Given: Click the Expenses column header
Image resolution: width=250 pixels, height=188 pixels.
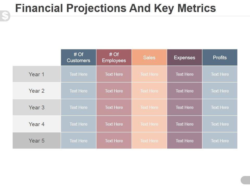Looking at the screenshot, I should tap(184, 57).
